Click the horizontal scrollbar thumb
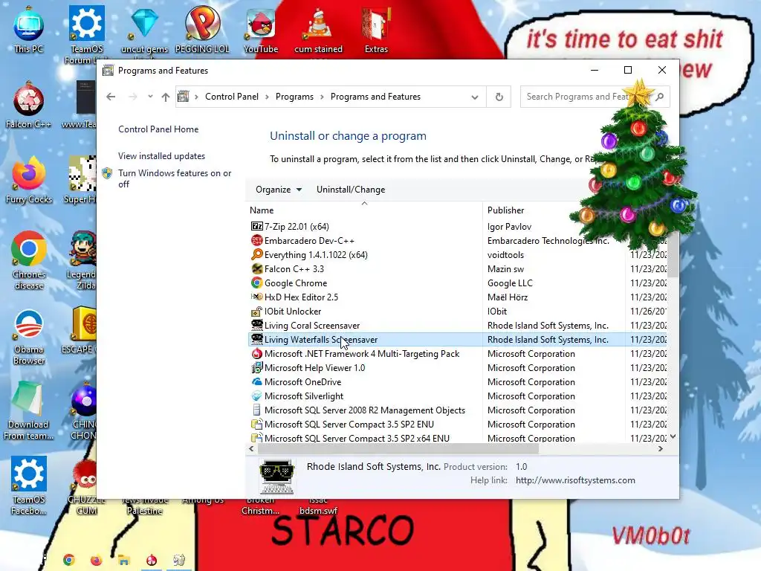This screenshot has height=571, width=761. coord(398,448)
